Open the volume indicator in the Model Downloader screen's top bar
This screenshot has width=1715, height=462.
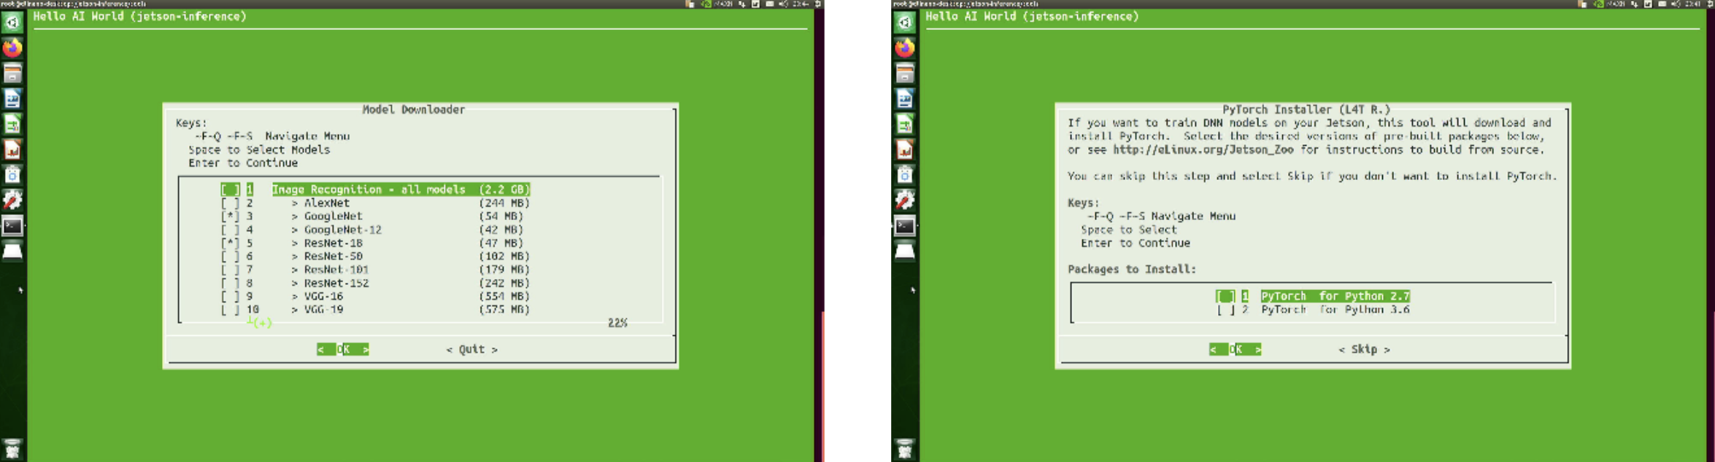(x=783, y=4)
